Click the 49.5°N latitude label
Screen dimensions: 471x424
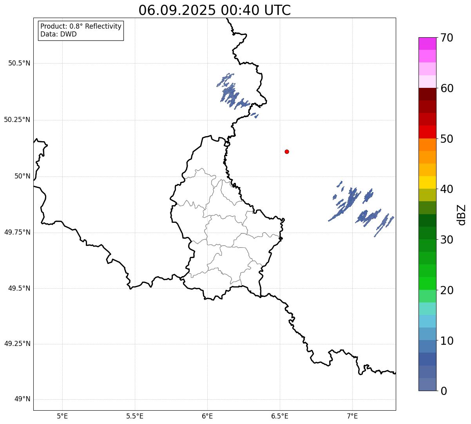[19, 289]
